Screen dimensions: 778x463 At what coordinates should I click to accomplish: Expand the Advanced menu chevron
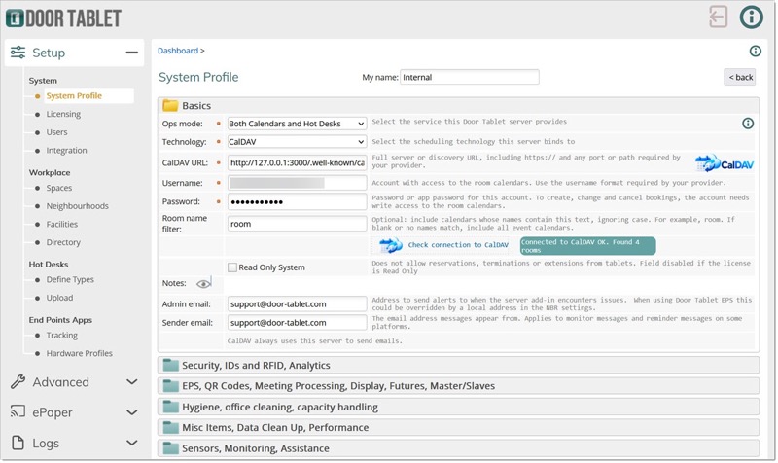[131, 381]
